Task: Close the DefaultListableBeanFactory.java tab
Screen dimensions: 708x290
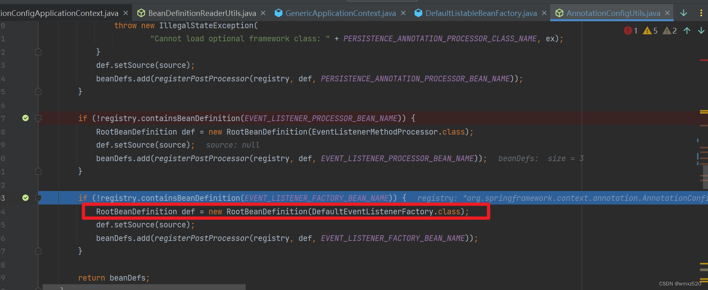Action: (x=544, y=13)
